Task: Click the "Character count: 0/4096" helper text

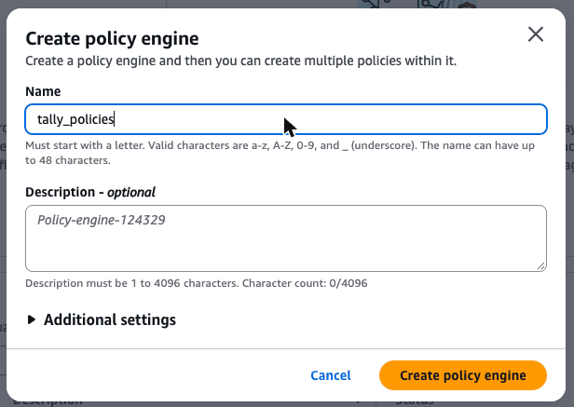Action: (x=305, y=283)
